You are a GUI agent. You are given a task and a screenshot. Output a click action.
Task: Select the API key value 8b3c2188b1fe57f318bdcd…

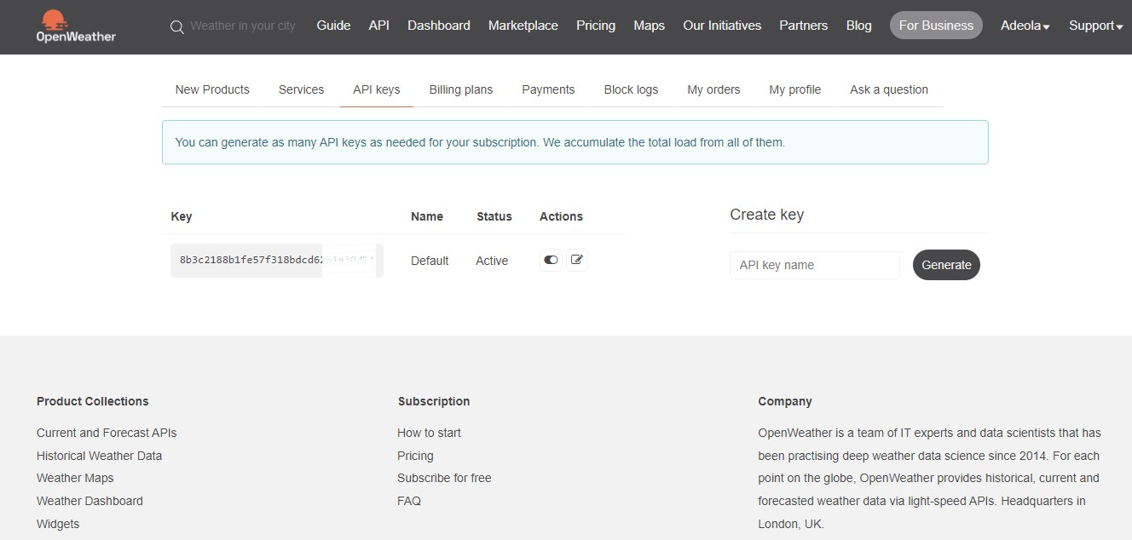click(x=277, y=260)
